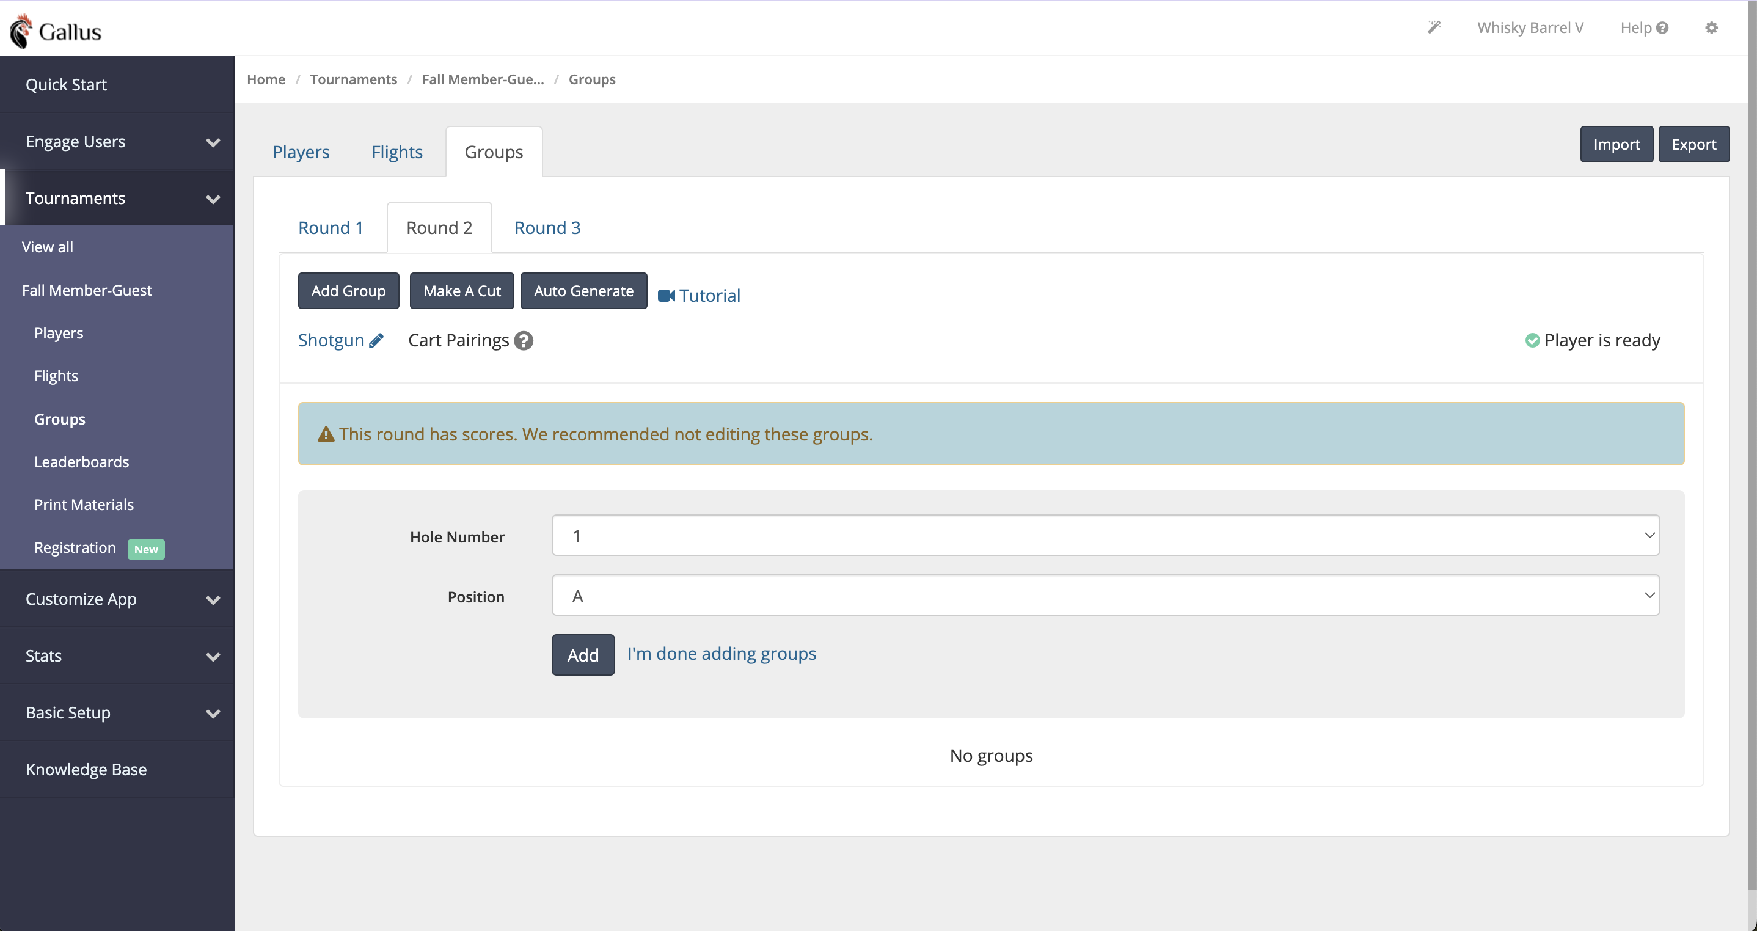
Task: Go to Home in the breadcrumb
Action: click(x=266, y=79)
